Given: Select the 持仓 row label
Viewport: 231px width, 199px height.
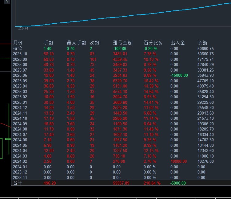Looking at the screenshot, I should pyautogui.click(x=18, y=49).
